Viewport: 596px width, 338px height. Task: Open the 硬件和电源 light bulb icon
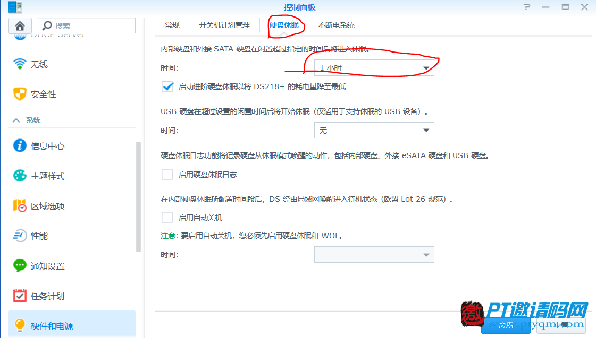(19, 325)
